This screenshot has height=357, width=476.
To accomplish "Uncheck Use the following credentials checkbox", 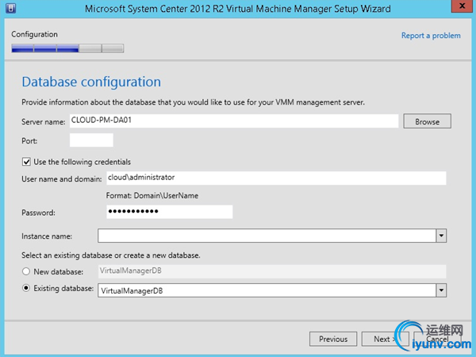I will [x=26, y=162].
